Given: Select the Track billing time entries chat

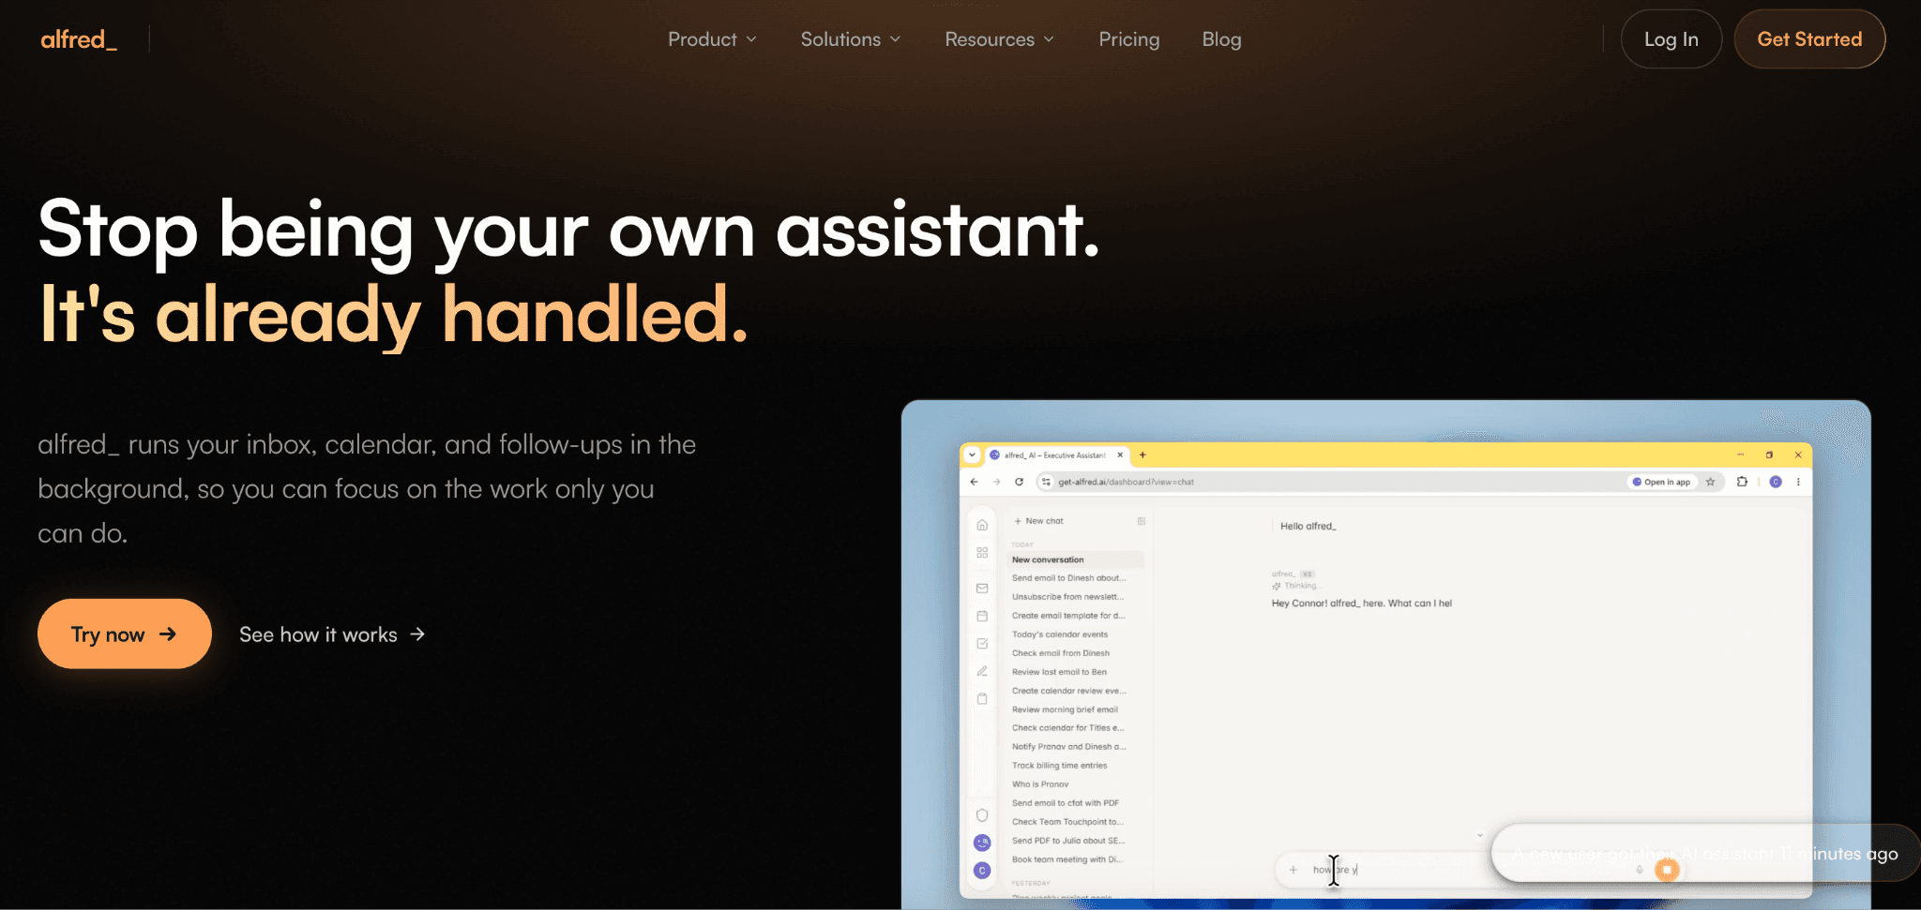Looking at the screenshot, I should pyautogui.click(x=1059, y=766).
